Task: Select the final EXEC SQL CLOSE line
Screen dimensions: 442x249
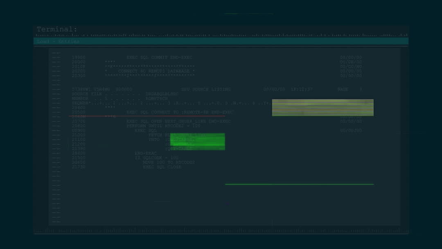Action: (162, 167)
